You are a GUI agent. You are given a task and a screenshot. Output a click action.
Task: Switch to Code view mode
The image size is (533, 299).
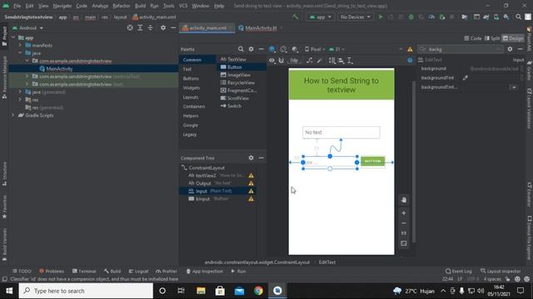(473, 38)
